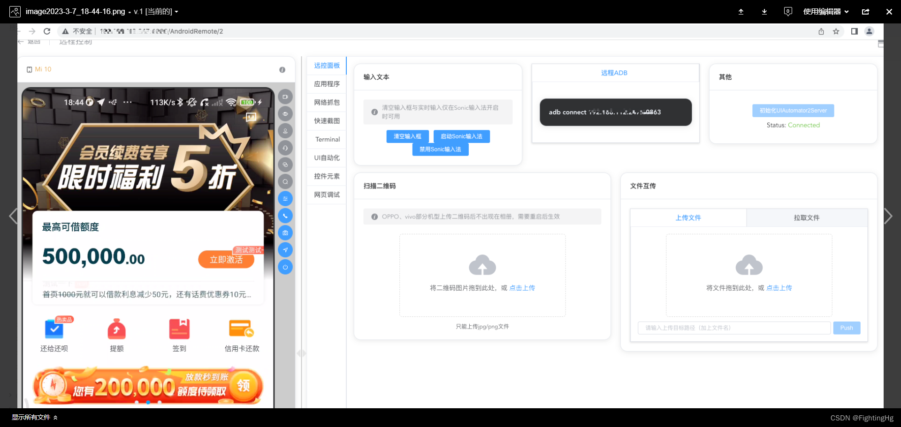Image resolution: width=901 pixels, height=427 pixels.
Task: Click the export share icon in viewer bar
Action: (x=866, y=12)
